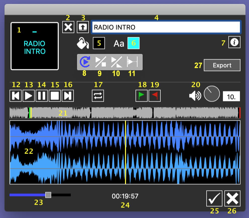
Task: Click the volume value field showing 10.
Action: click(x=231, y=96)
